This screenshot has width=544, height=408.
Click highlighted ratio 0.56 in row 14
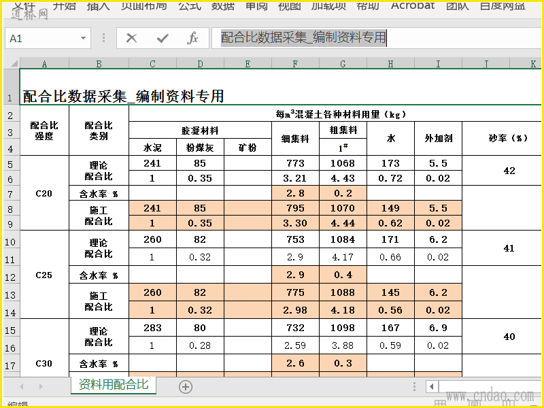(390, 310)
